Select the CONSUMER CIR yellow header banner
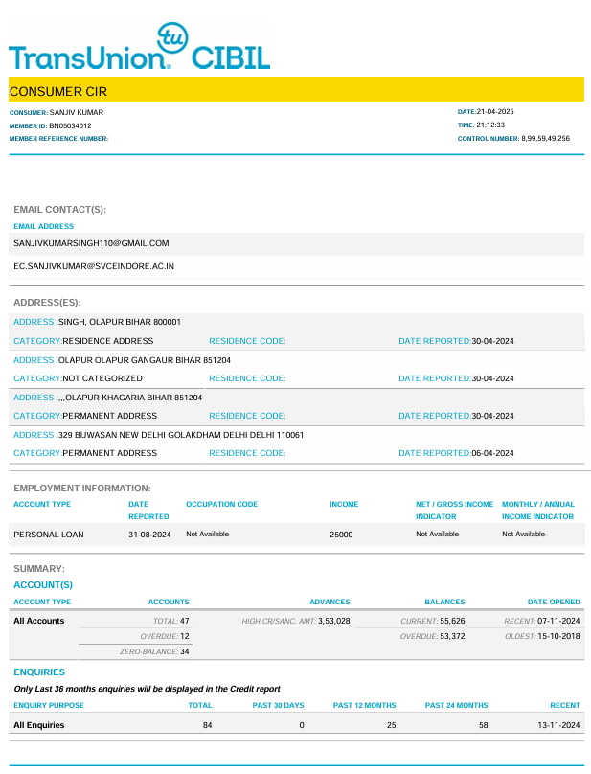591x774 pixels. (x=296, y=89)
